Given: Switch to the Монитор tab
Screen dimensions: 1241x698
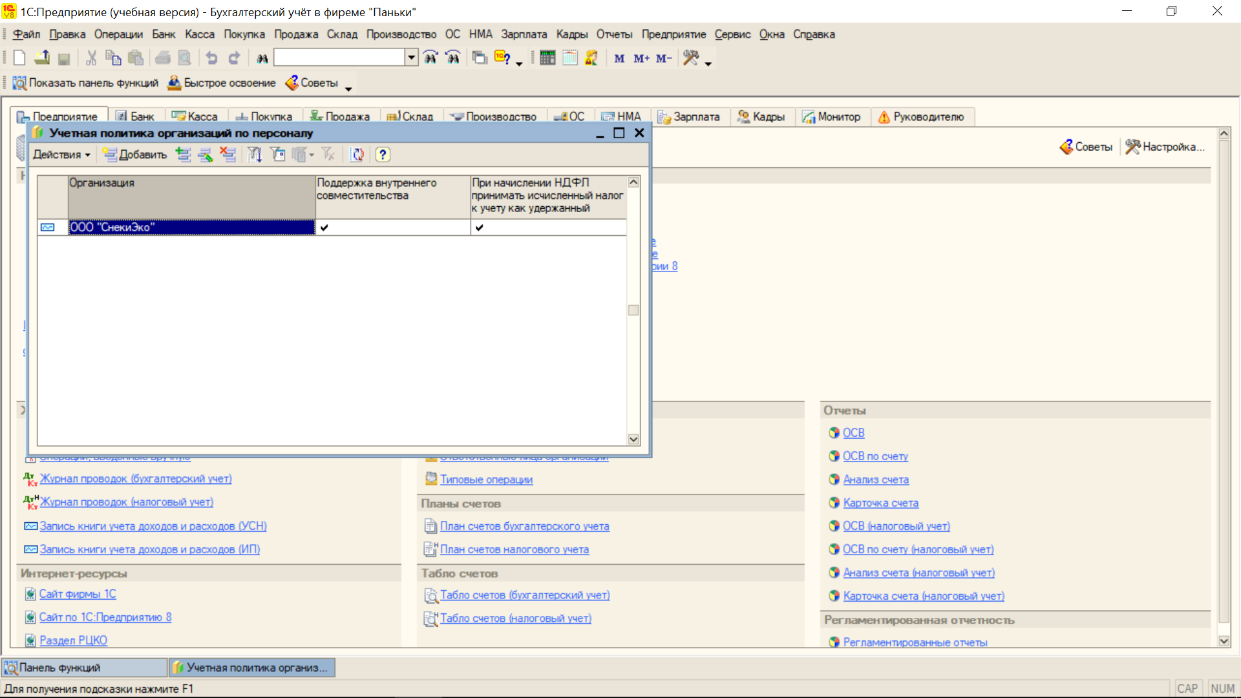Looking at the screenshot, I should pos(832,117).
